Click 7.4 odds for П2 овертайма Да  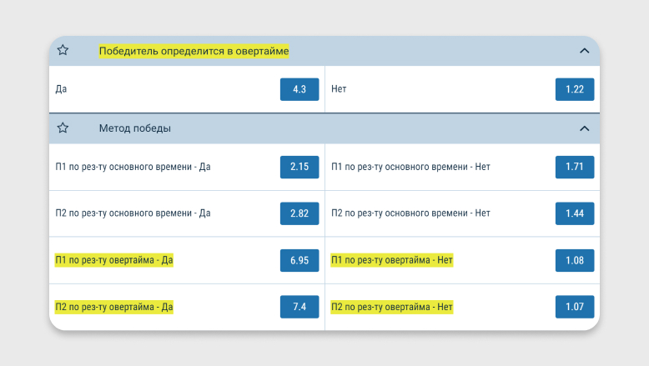pyautogui.click(x=299, y=307)
